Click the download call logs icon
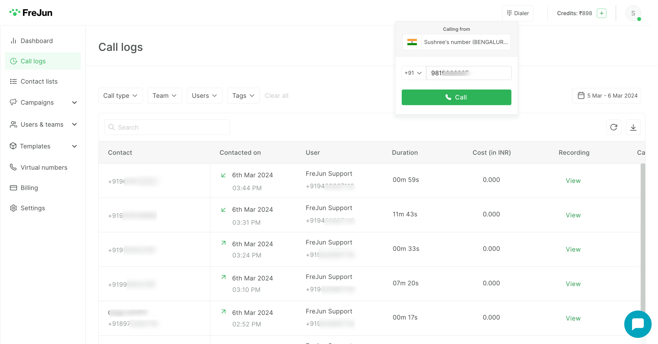This screenshot has height=344, width=658. [x=633, y=127]
